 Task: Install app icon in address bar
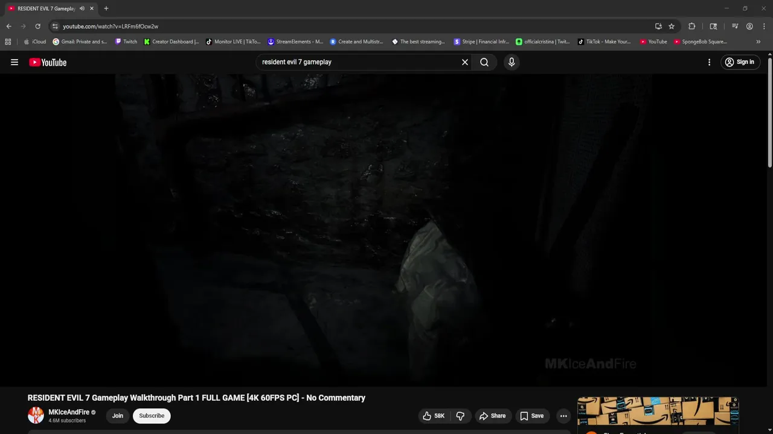tap(658, 27)
